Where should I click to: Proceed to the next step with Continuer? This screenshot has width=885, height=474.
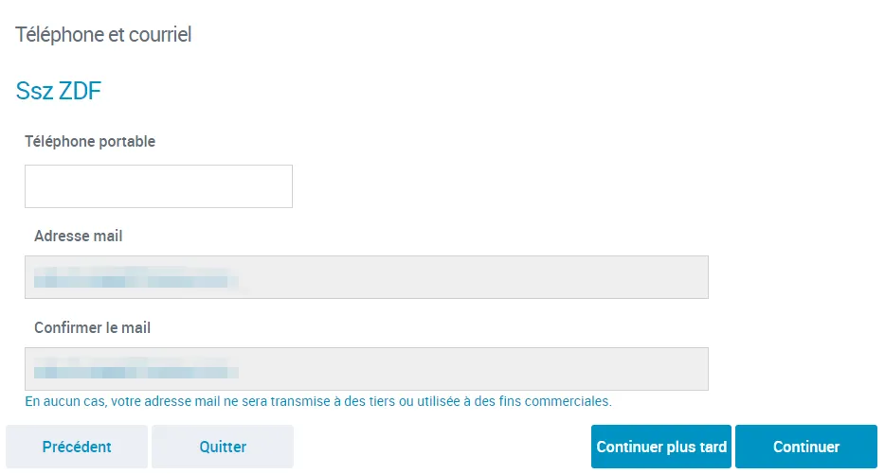[x=806, y=447]
